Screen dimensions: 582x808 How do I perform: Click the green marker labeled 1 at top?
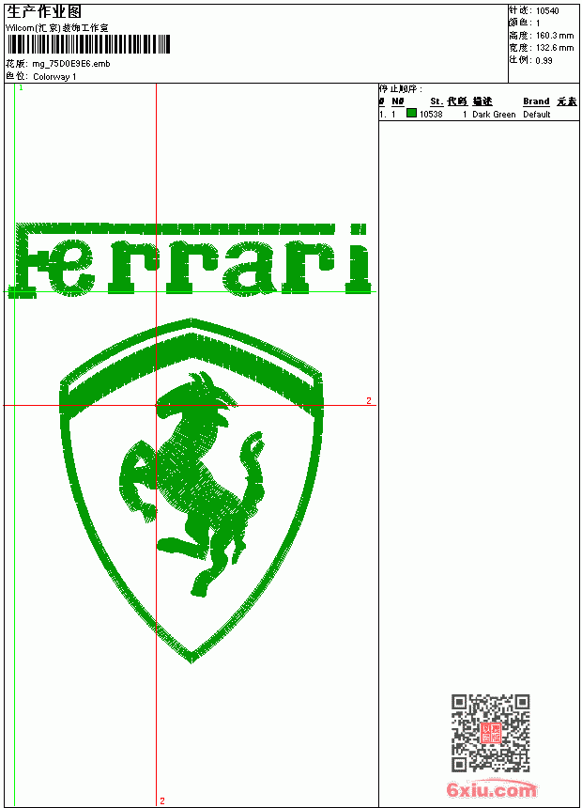point(21,88)
